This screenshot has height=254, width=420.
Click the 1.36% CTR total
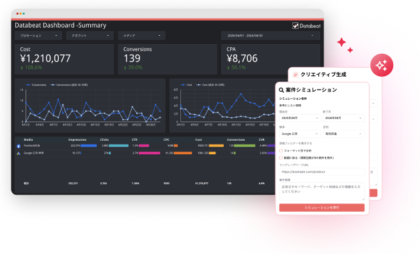point(136,184)
